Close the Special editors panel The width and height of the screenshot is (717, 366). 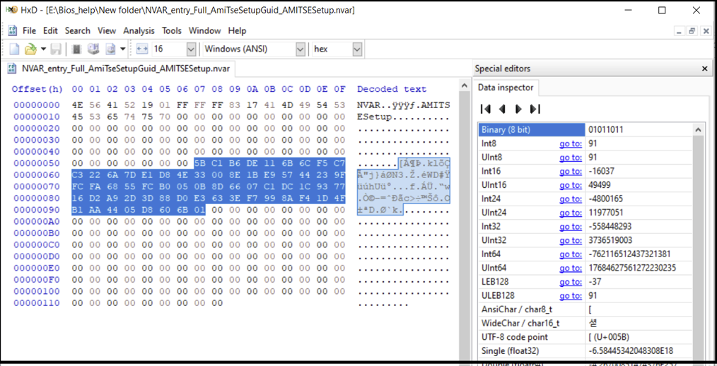pos(704,69)
